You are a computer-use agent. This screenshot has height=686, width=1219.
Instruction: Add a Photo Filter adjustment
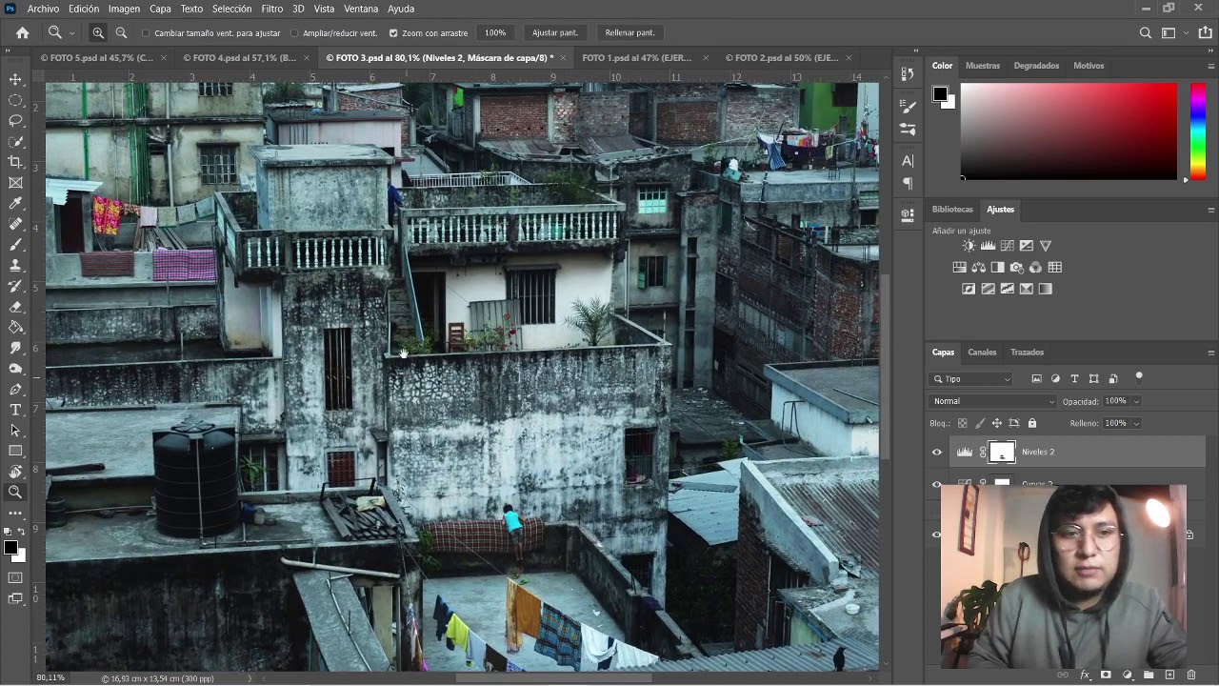tap(1017, 268)
